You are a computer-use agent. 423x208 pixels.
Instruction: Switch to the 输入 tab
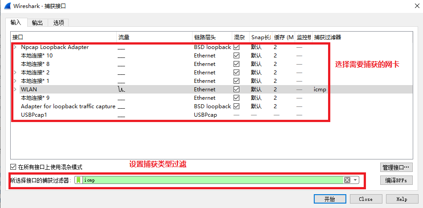coord(16,22)
